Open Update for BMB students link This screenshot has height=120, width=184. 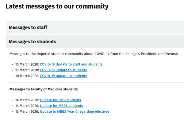(x=60, y=100)
